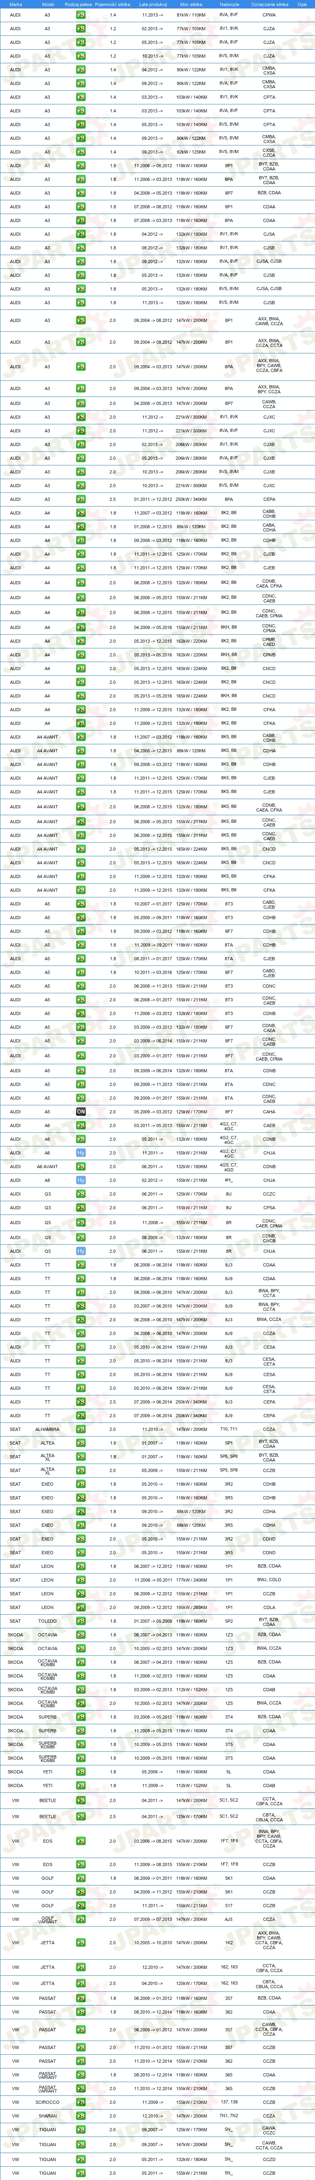This screenshot has width=315, height=2180.
Task: Click the petrol icon in the Audi Q3 CPSA row
Action: [x=81, y=1208]
